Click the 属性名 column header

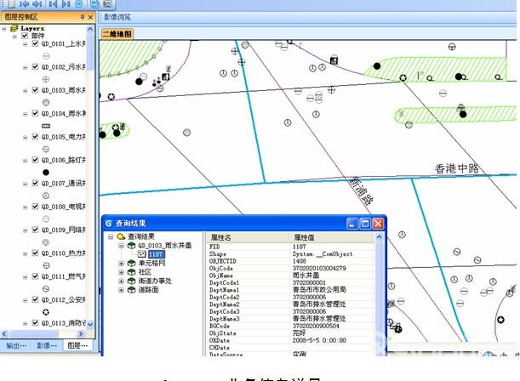(221, 236)
